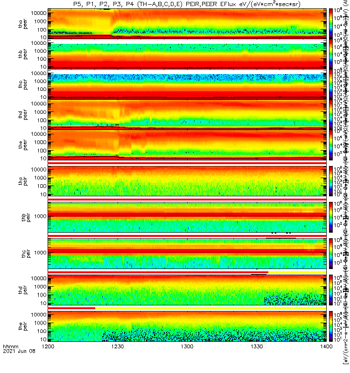Pick the color bar beside the peir panel
Screen dimensions: 350x373
click(x=331, y=326)
